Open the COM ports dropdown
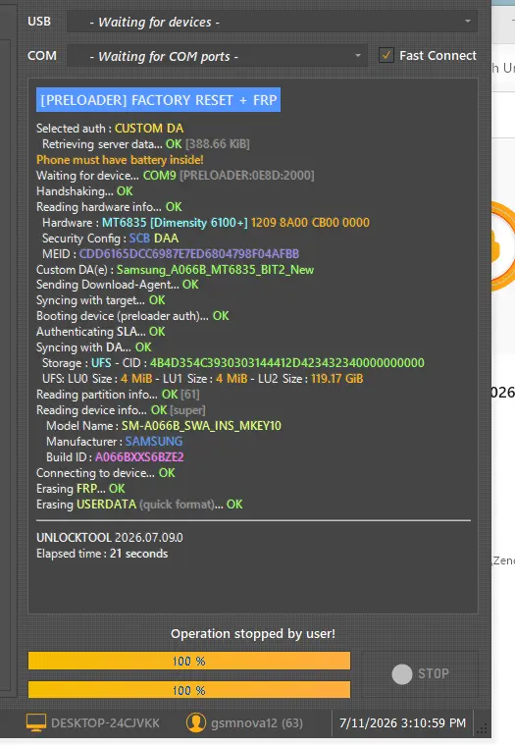The height and width of the screenshot is (746, 515). tap(217, 56)
